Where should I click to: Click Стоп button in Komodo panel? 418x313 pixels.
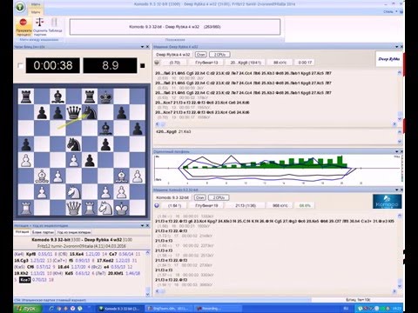(x=199, y=197)
